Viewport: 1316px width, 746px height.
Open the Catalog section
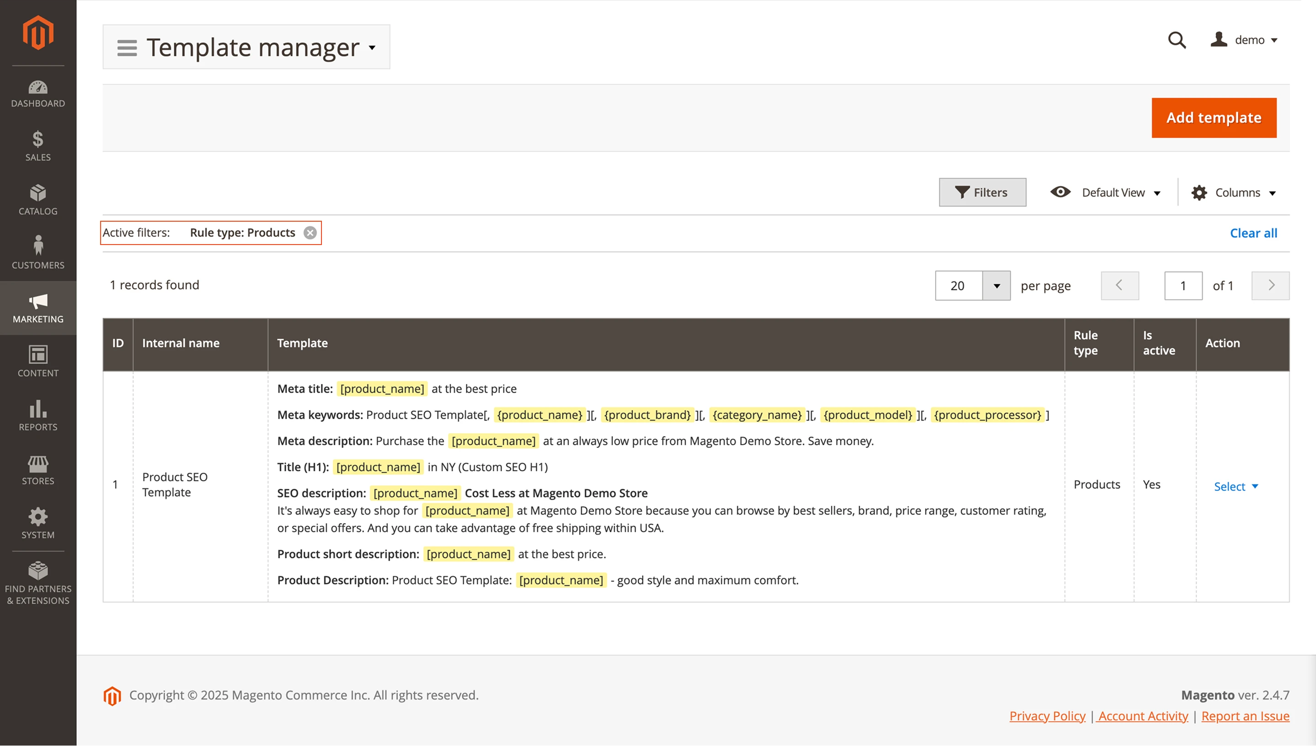pyautogui.click(x=38, y=201)
